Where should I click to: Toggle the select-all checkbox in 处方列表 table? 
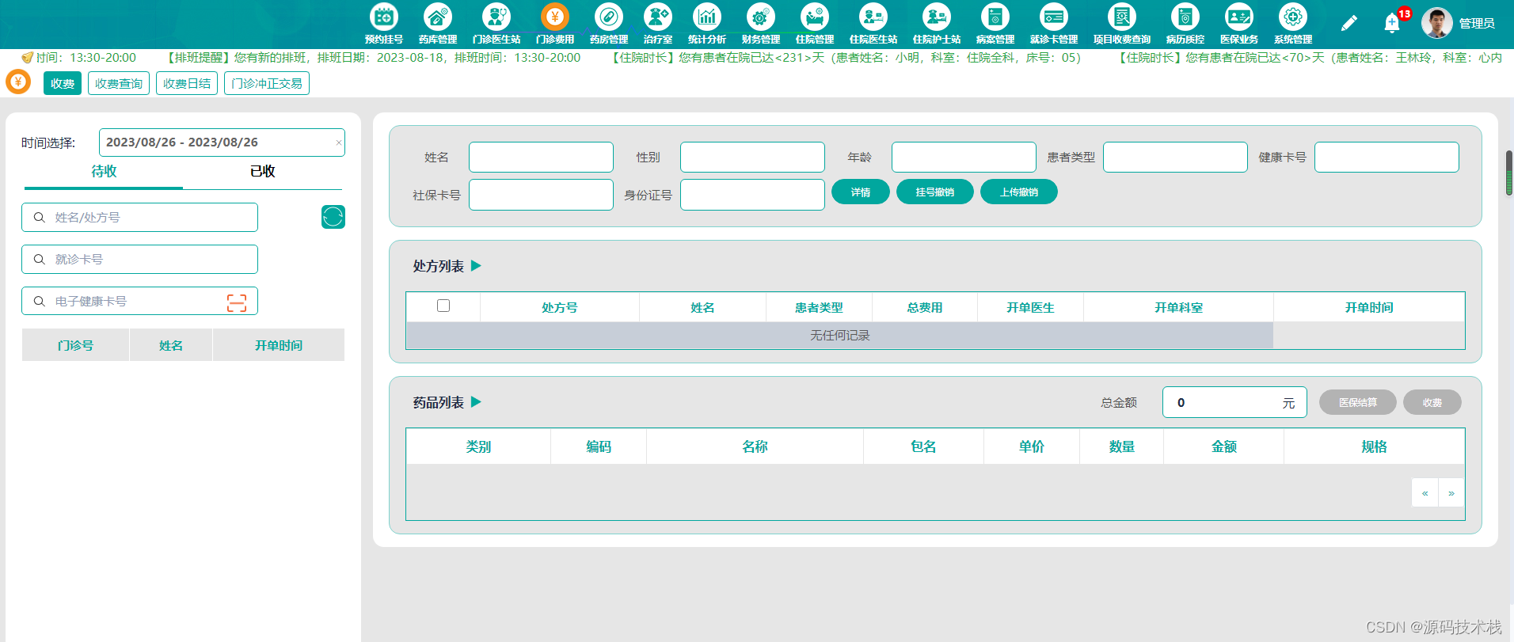pyautogui.click(x=443, y=306)
